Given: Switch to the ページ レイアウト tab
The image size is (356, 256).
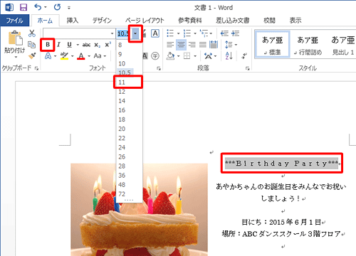Looking at the screenshot, I should click(145, 21).
